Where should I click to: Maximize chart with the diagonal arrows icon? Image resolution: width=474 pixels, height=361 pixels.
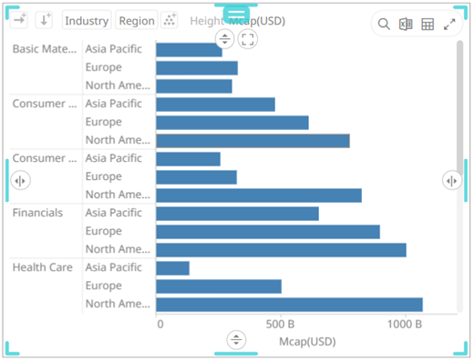coord(449,24)
